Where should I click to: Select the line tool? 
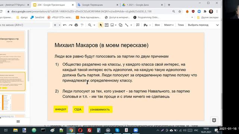(x=127, y=25)
